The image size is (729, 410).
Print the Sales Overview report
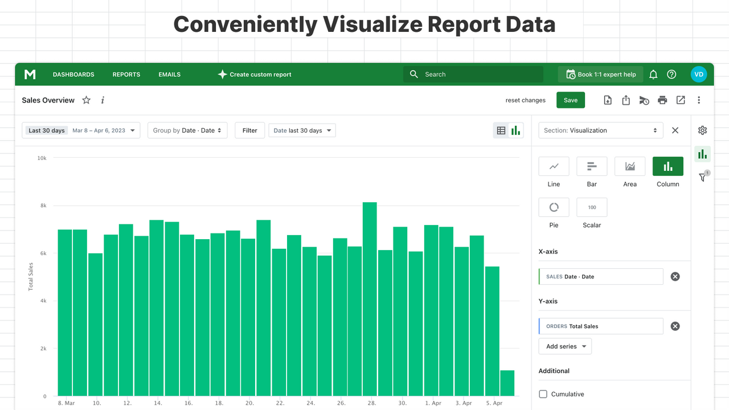pos(662,100)
